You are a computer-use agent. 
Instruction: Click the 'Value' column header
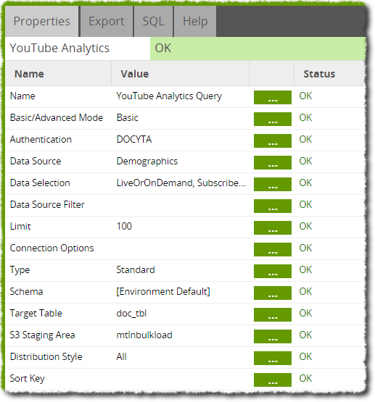[135, 74]
